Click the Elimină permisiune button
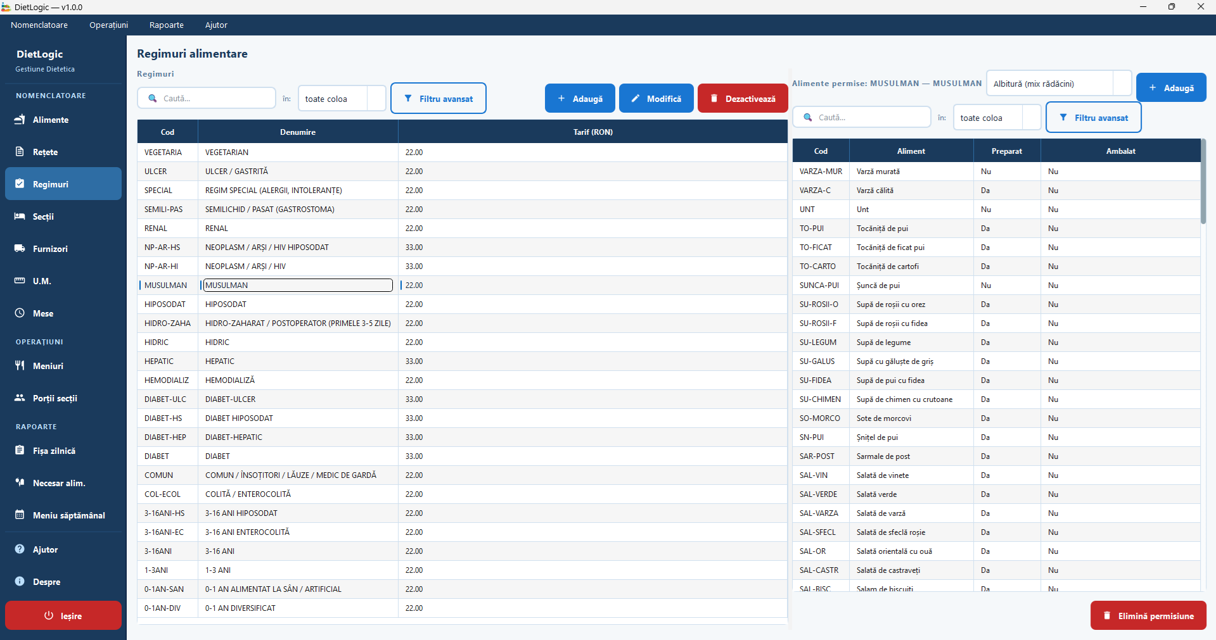Image resolution: width=1216 pixels, height=640 pixels. [x=1148, y=616]
